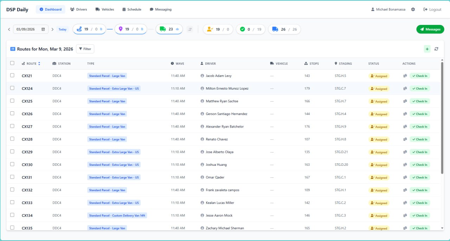The image size is (450, 241).
Task: Click the Today link to reset the date
Action: [x=62, y=30]
